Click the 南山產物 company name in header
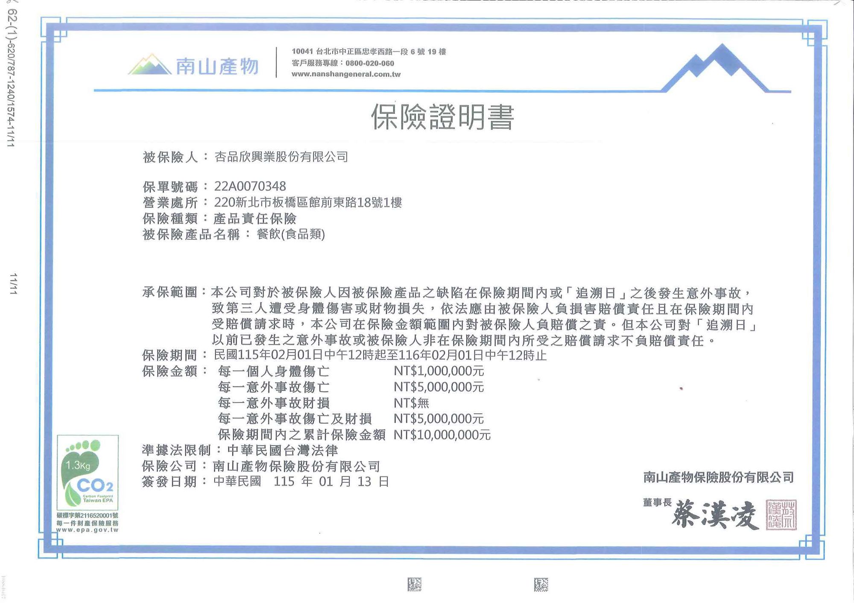This screenshot has width=854, height=603. (217, 67)
